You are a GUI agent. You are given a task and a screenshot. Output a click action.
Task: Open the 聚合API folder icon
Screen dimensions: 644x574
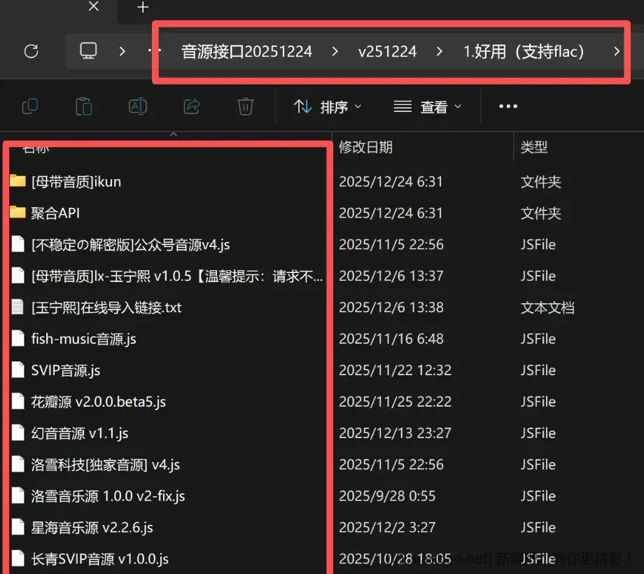click(19, 213)
